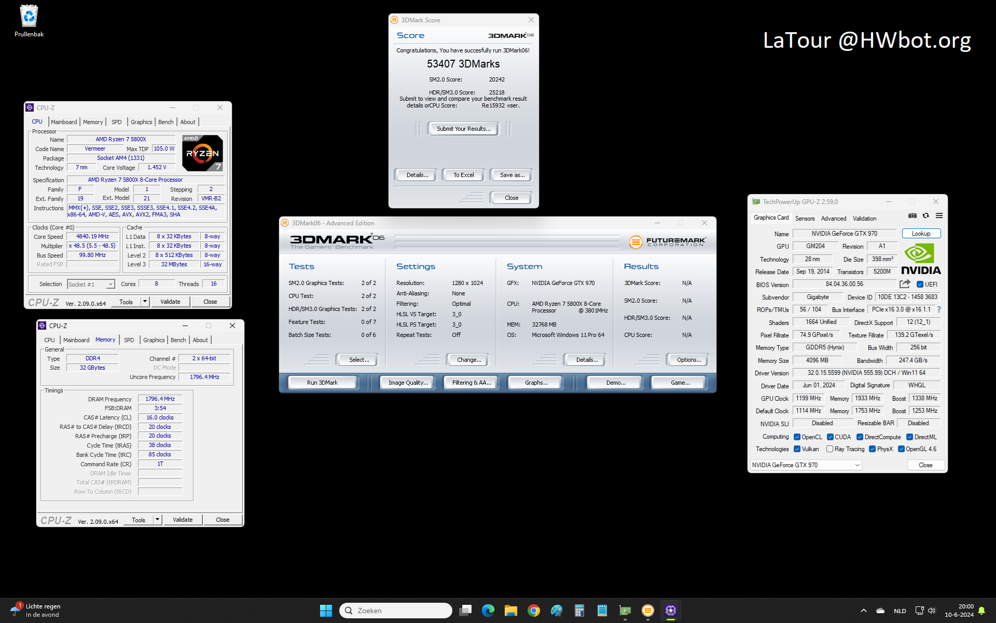Click Change button under Settings
996x623 pixels.
[469, 360]
